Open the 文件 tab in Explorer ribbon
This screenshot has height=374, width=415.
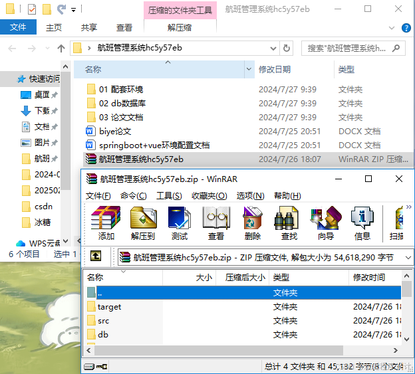[18, 27]
